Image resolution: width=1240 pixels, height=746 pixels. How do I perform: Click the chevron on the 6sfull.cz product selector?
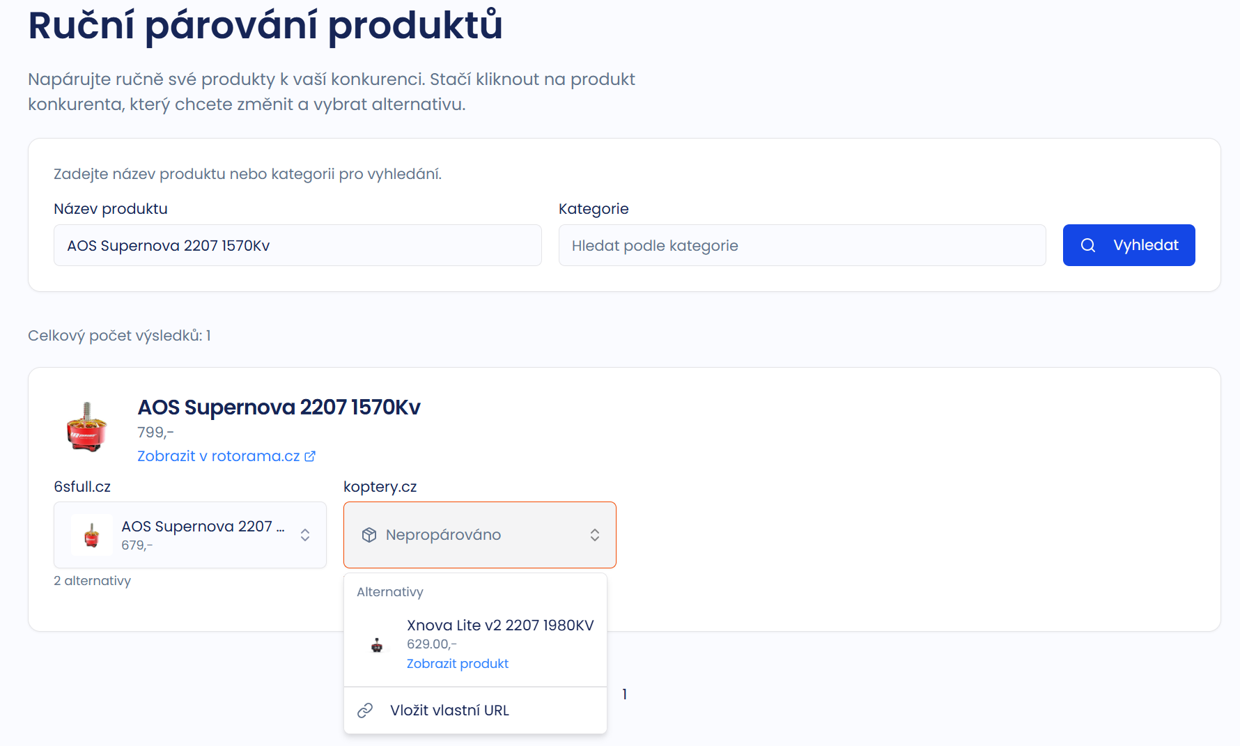[305, 534]
